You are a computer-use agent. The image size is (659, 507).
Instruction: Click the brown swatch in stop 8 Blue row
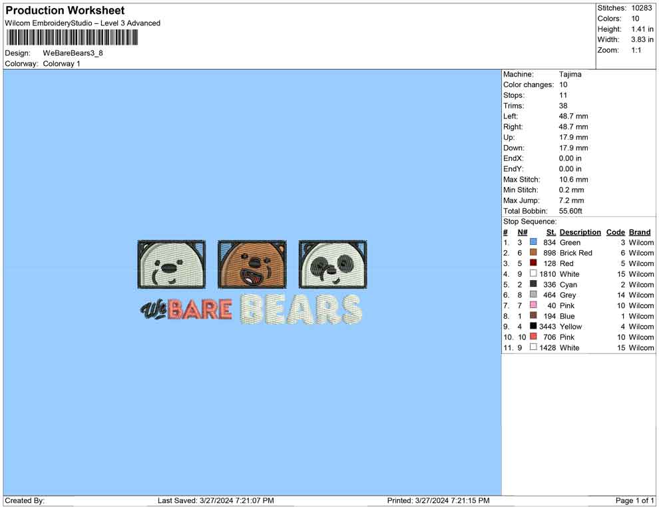533,315
